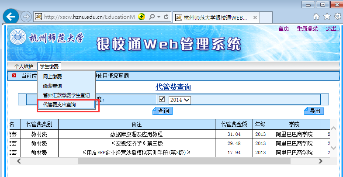Viewport: 343px width, 177px height.
Task: Click the browser back arrow button
Action: point(10,17)
